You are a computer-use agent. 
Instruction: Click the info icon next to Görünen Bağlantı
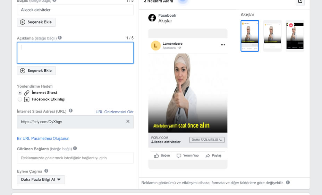click(x=75, y=148)
